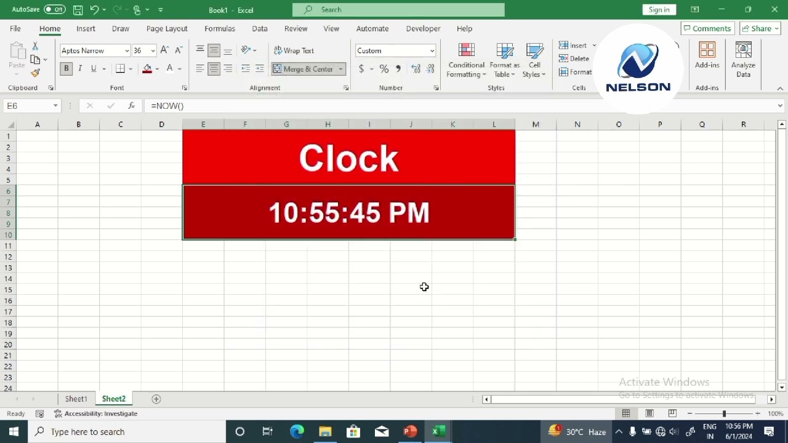788x443 pixels.
Task: Click the orientation text angle icon
Action: 246,50
